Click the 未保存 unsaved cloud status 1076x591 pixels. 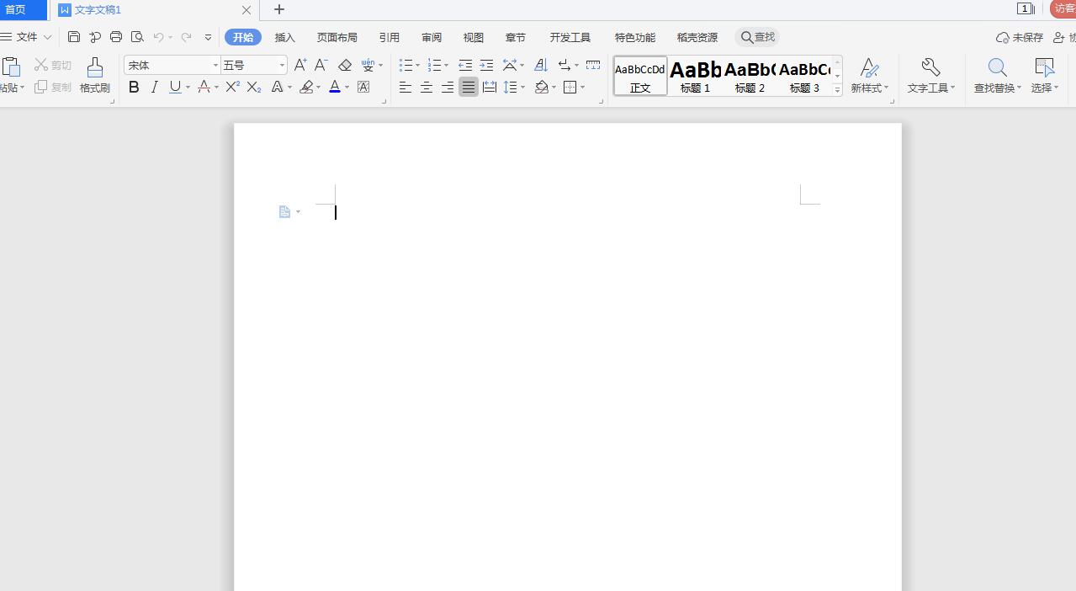click(x=1020, y=37)
